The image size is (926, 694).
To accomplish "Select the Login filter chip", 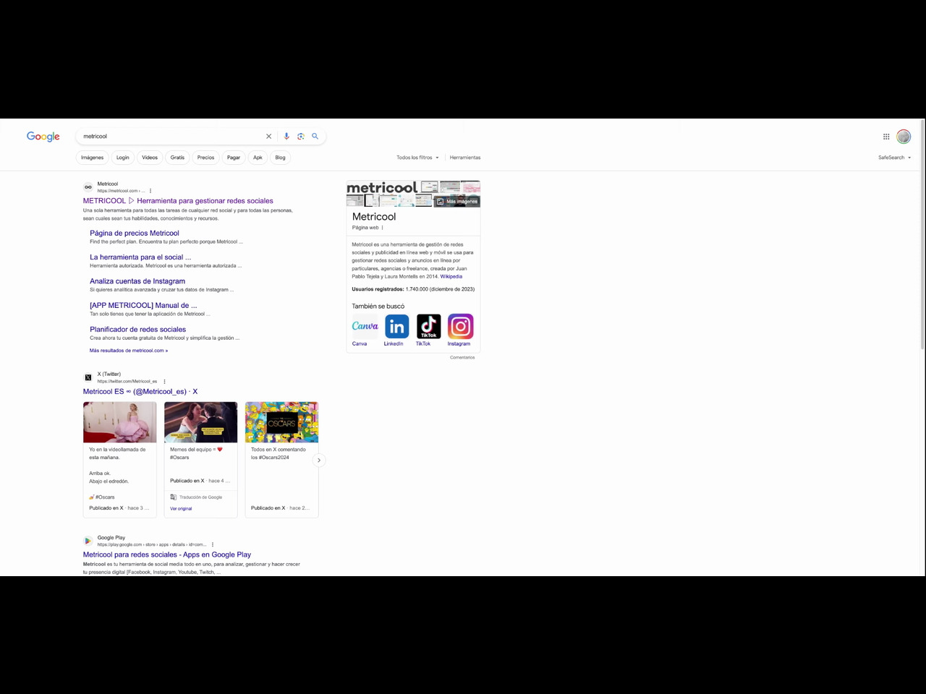I will pos(123,158).
